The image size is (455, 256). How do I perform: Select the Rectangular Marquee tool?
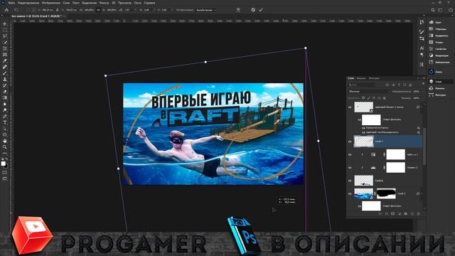pos(5,30)
